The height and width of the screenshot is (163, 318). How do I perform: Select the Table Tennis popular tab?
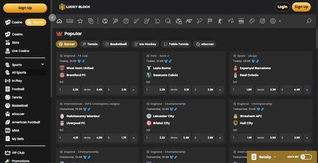(x=176, y=44)
